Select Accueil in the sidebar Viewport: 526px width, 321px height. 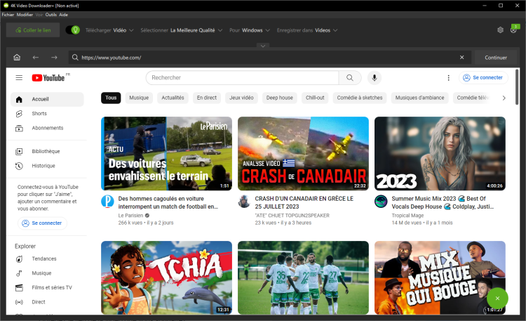point(47,99)
